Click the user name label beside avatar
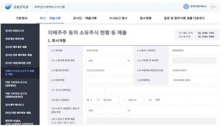 coord(198,6)
